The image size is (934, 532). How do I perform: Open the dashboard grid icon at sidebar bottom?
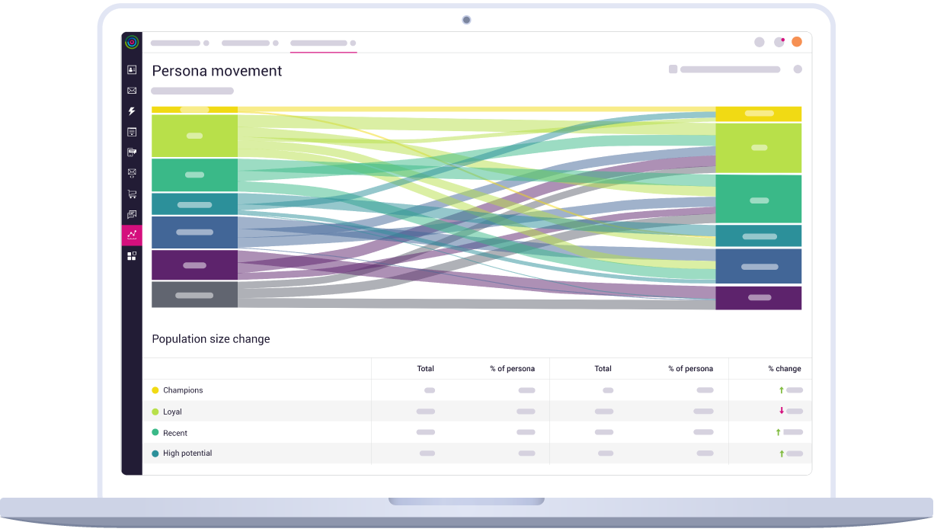point(131,255)
